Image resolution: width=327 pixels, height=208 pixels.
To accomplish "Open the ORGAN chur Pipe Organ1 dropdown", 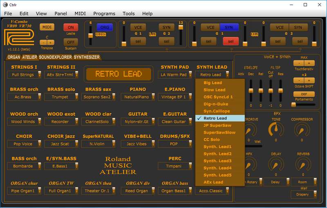I will 24,191.
